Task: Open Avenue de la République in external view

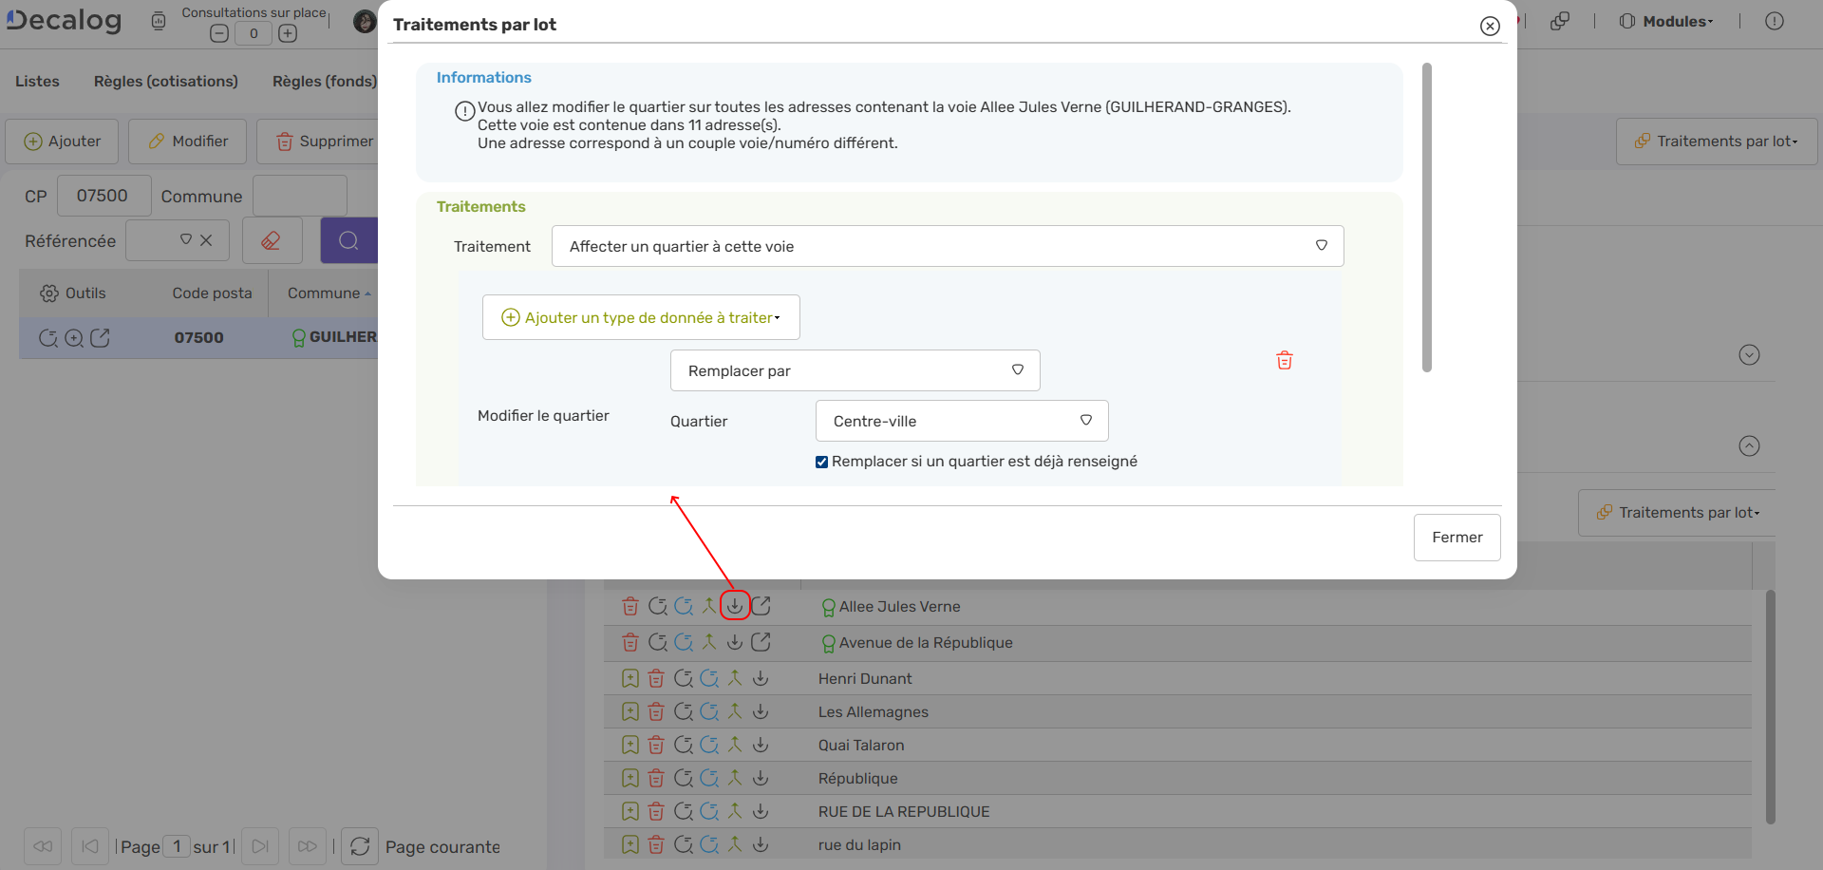Action: [x=761, y=643]
